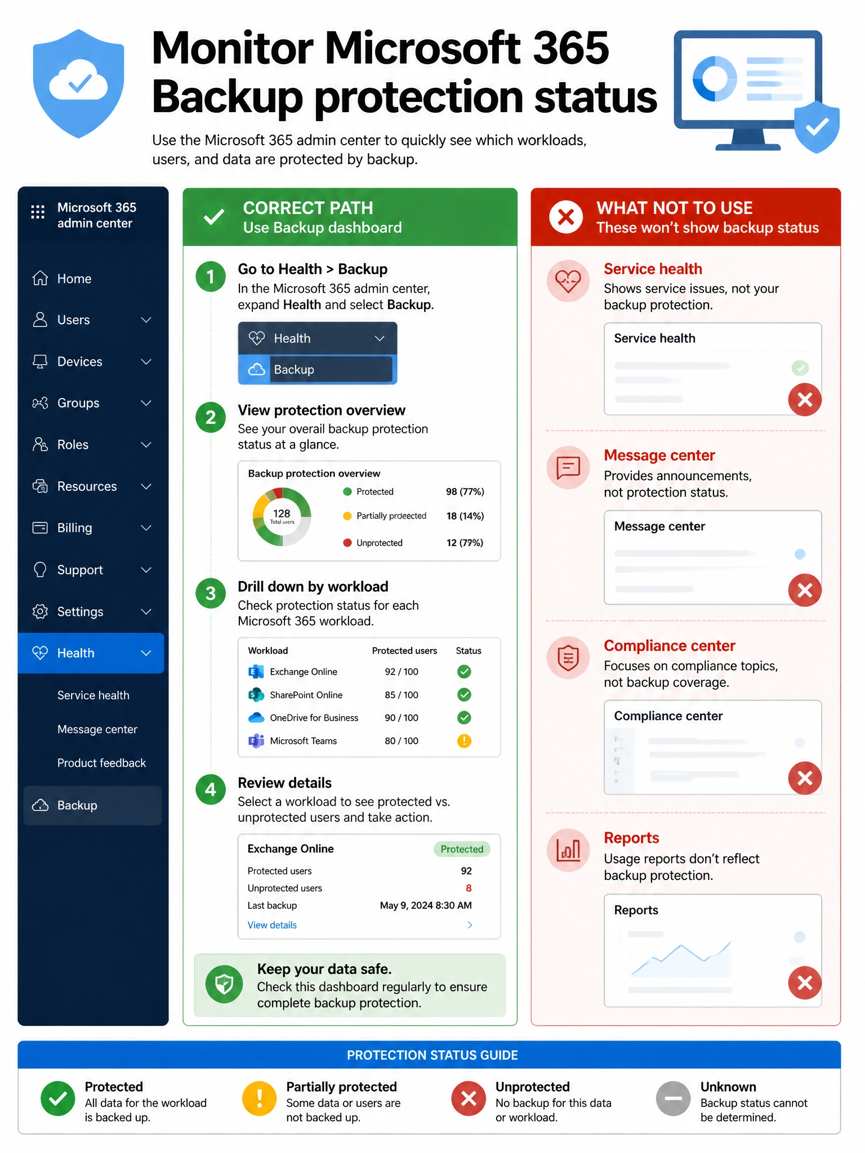Expand the Resources chevron in sidebar

(x=146, y=486)
